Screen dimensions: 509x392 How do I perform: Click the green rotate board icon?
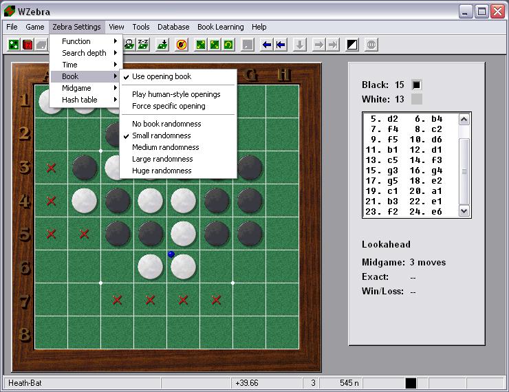pos(228,45)
